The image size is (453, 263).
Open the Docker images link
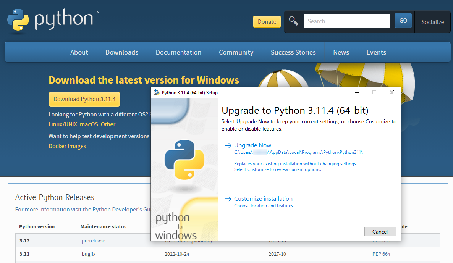(67, 146)
